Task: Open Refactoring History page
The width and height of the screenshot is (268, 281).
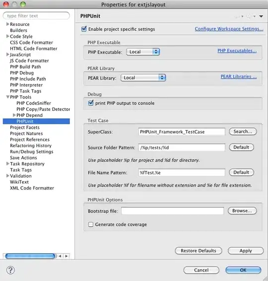Action: (31, 146)
